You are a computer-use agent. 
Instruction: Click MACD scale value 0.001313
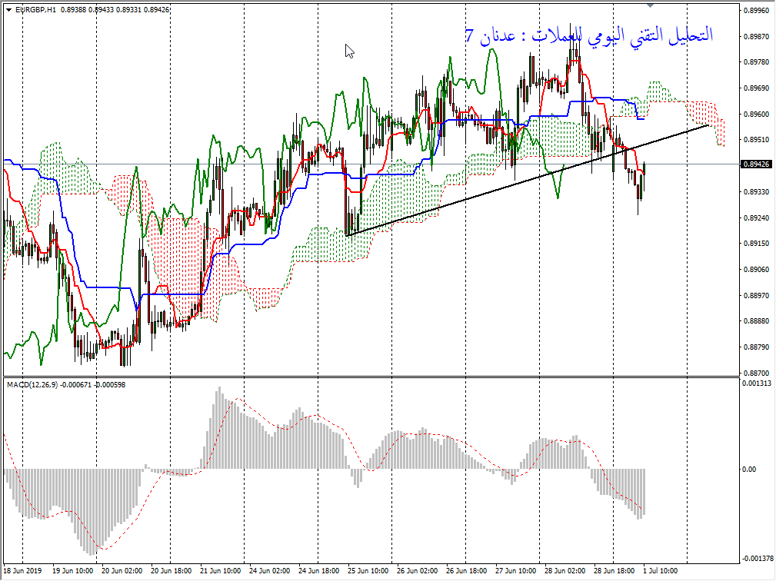coord(757,383)
